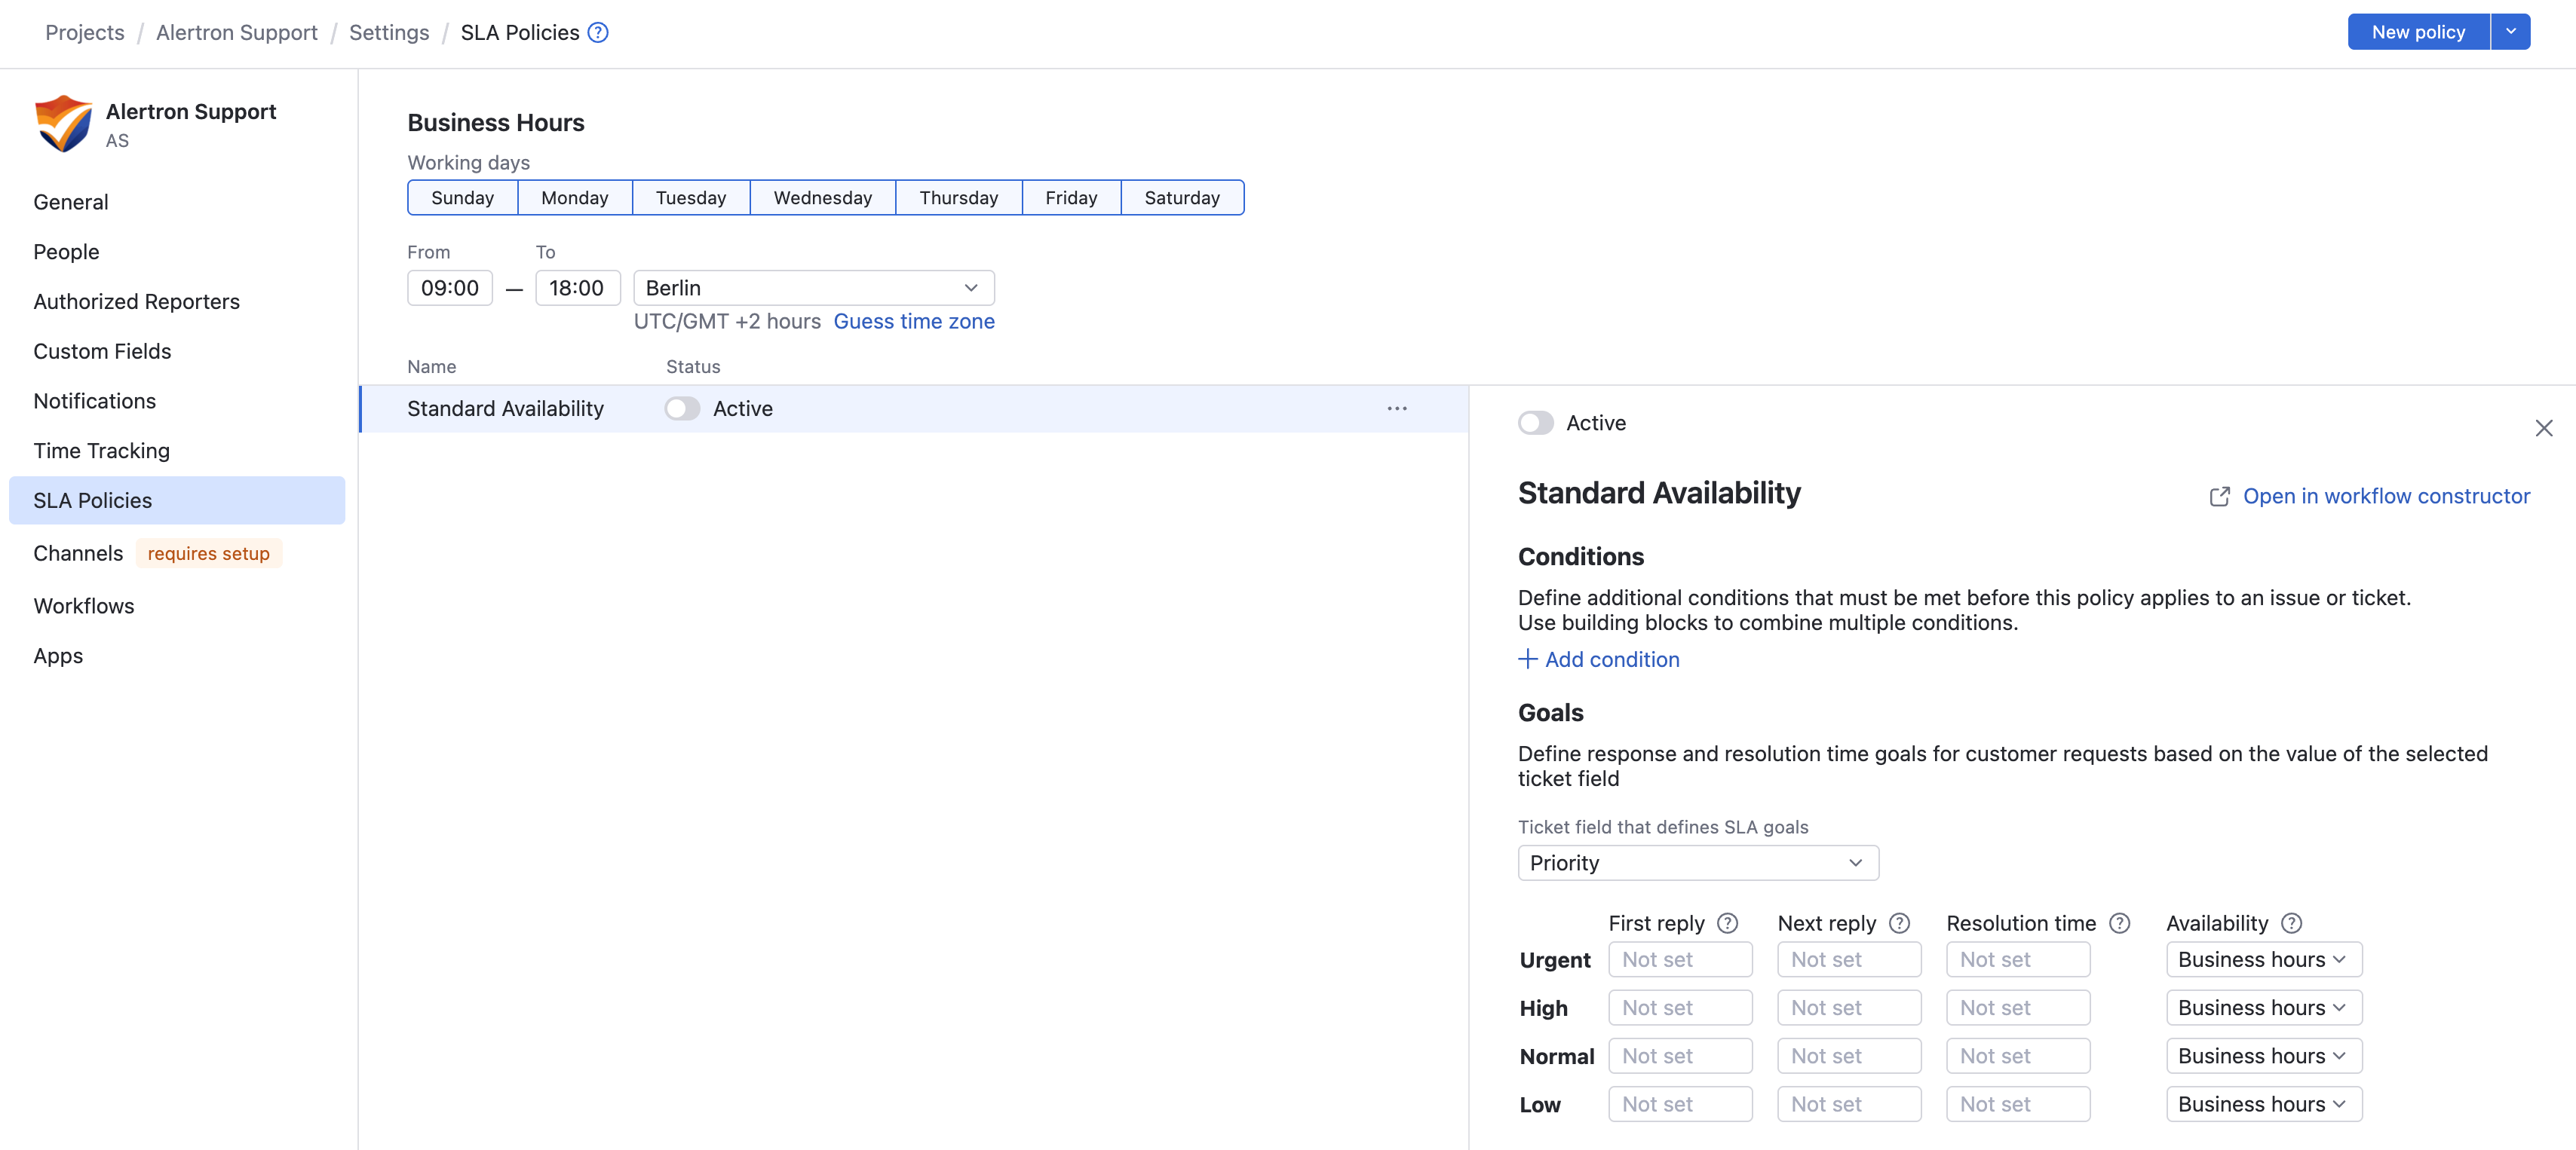Open the New policy dropdown arrow

(2510, 32)
